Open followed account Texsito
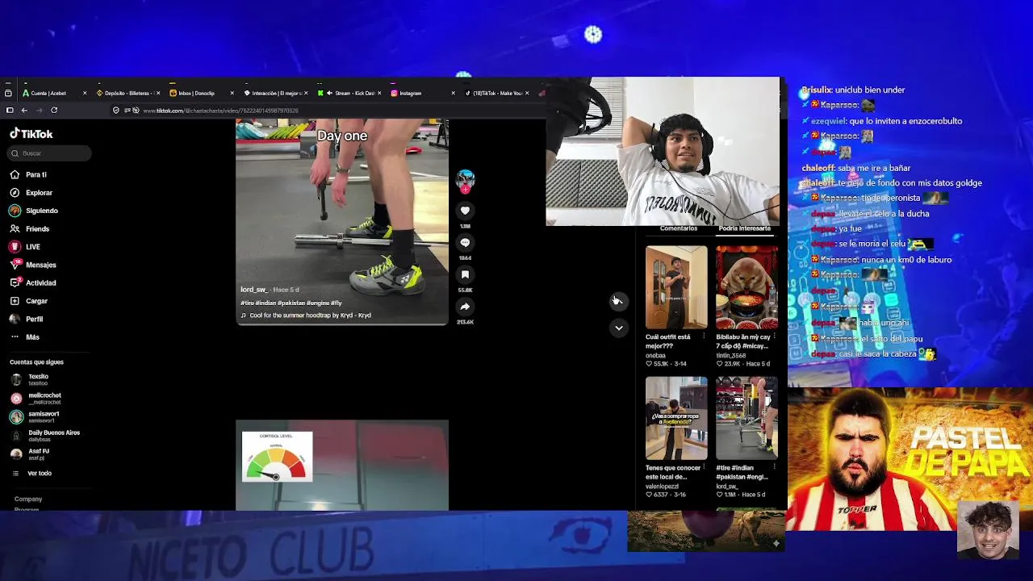Screen dimensions: 1033x581 pos(32,379)
